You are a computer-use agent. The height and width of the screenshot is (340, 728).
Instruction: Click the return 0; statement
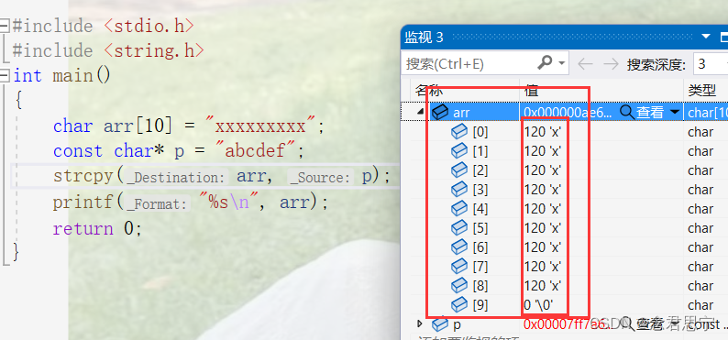tap(97, 229)
